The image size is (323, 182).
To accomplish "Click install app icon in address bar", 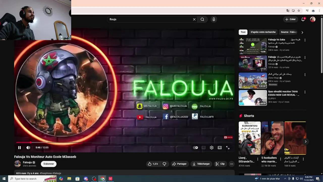I will point(293,11).
